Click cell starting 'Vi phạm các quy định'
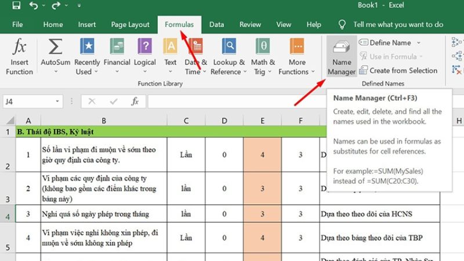Screen dimensions: 464x261 (104, 188)
